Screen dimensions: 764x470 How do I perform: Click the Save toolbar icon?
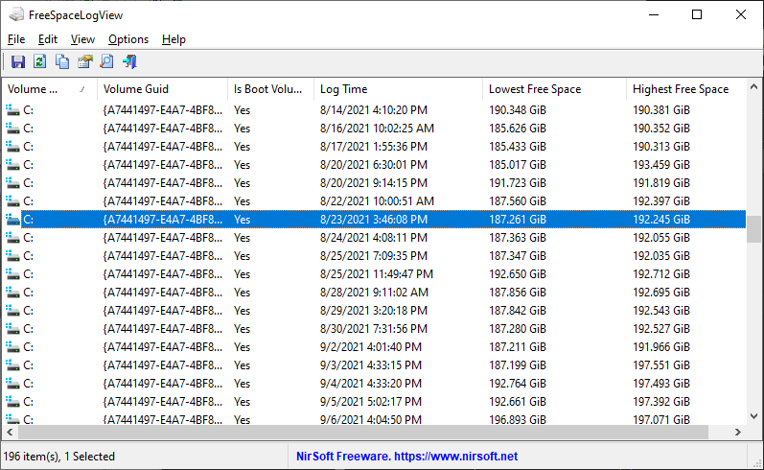click(x=17, y=62)
